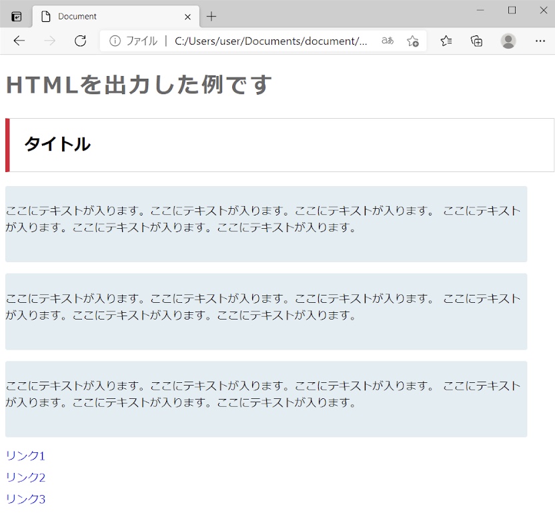Refresh the current page
The width and height of the screenshot is (555, 529).
pos(80,41)
